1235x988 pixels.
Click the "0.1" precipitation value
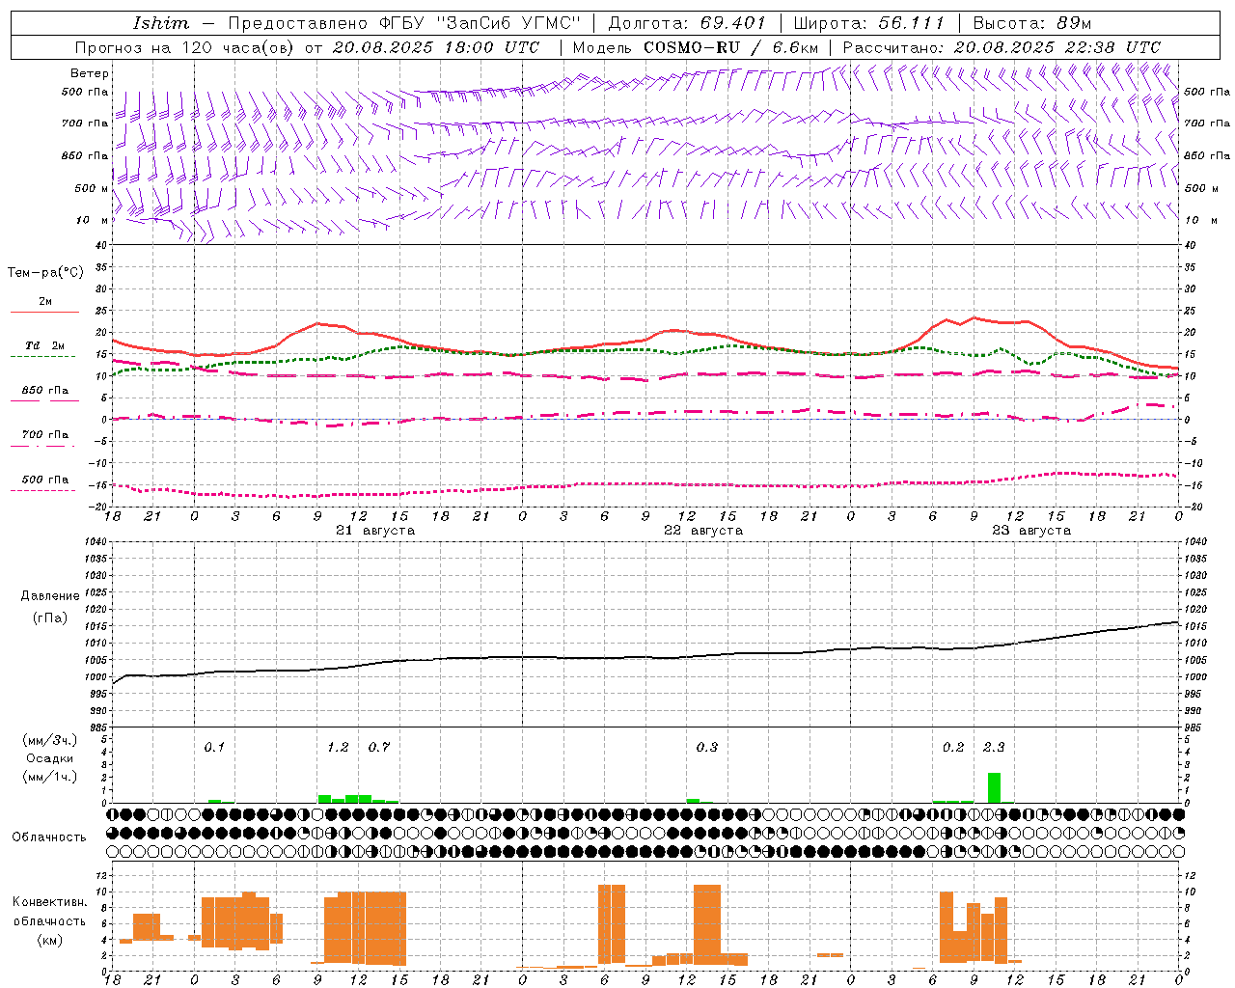(x=214, y=747)
